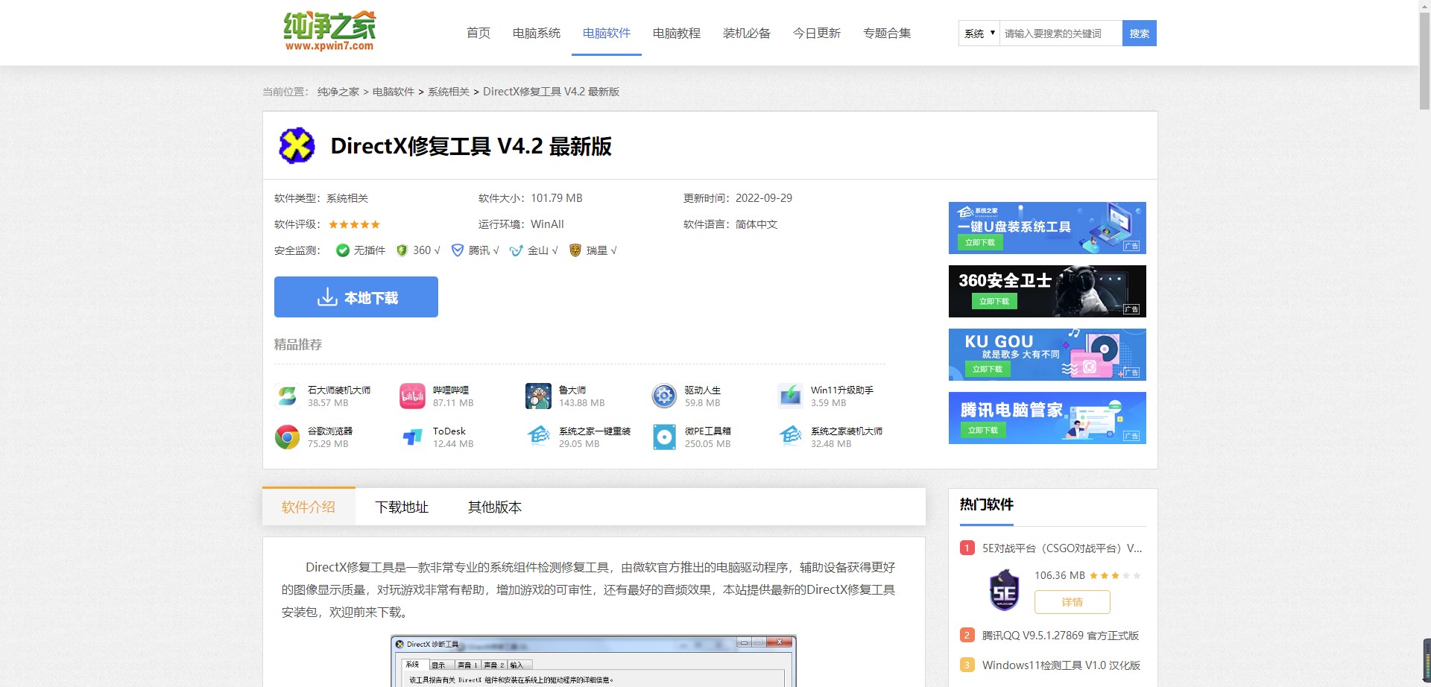Click the DirectX 诊断工具 screenshot image
The height and width of the screenshot is (687, 1431).
(594, 661)
